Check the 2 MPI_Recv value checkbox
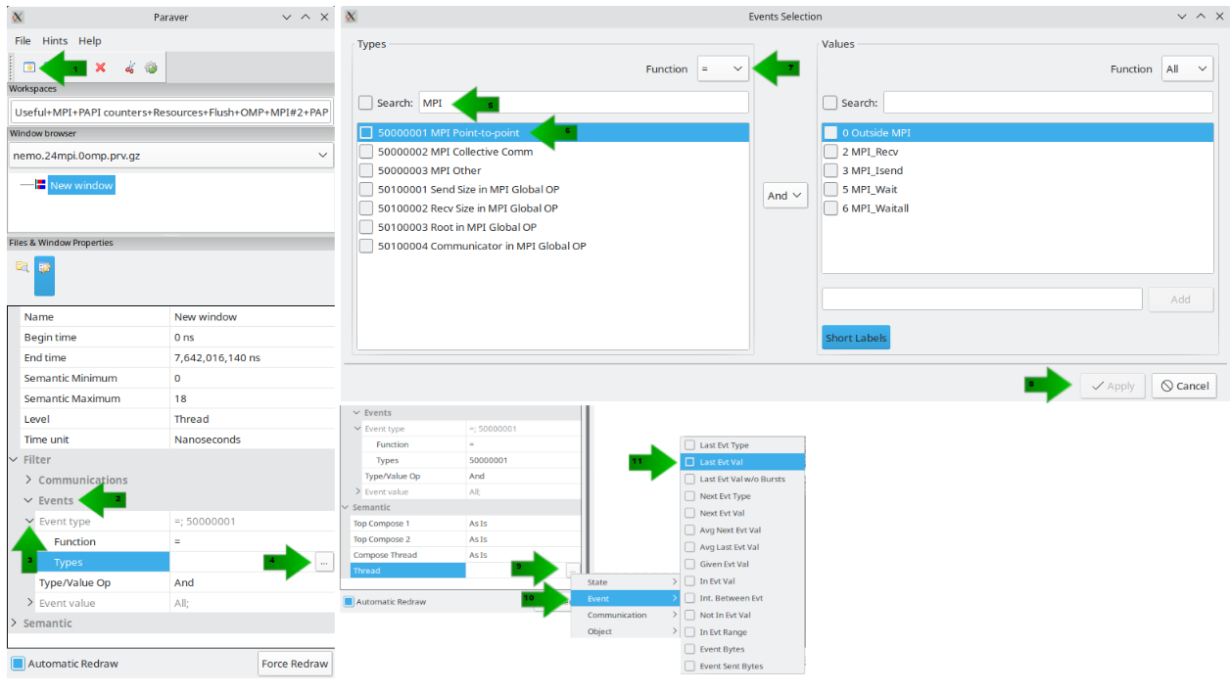The height and width of the screenshot is (692, 1230). 830,152
